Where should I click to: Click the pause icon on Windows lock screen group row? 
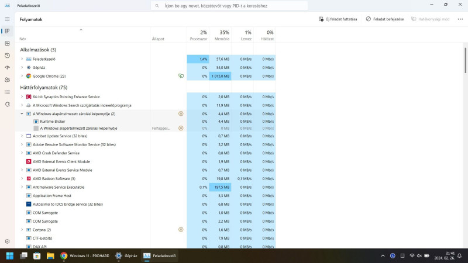pos(181,113)
